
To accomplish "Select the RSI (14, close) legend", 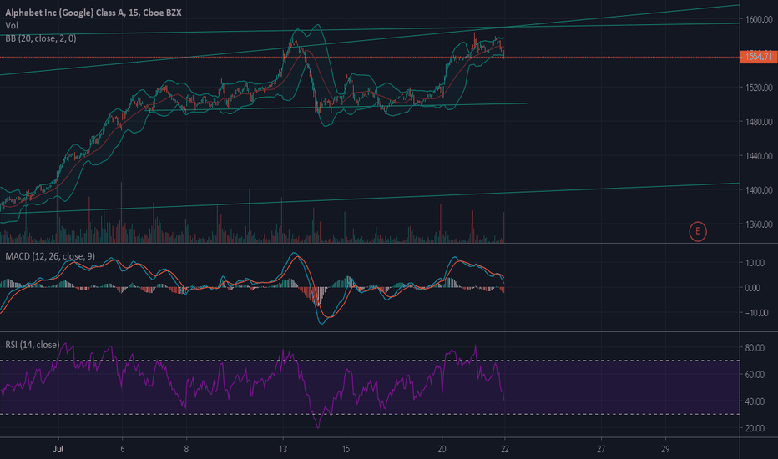I will 33,345.
